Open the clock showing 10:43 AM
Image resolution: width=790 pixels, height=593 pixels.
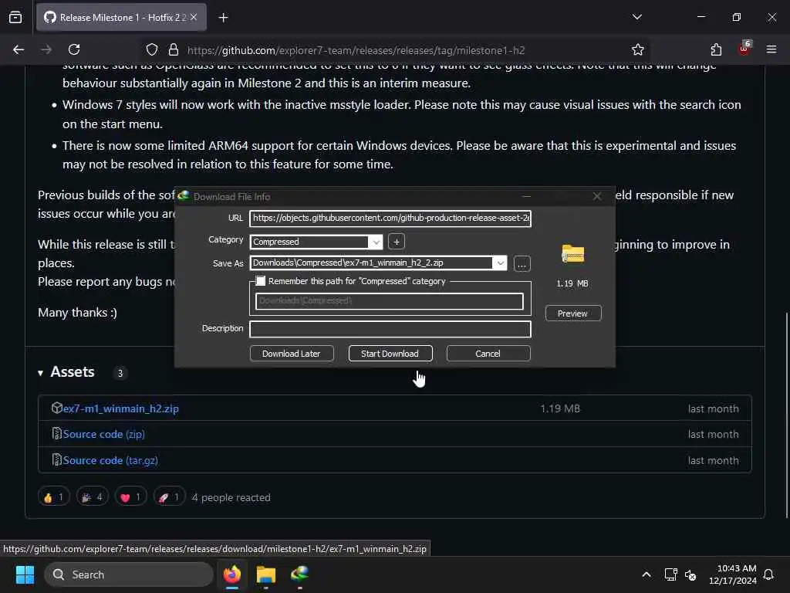tap(732, 574)
